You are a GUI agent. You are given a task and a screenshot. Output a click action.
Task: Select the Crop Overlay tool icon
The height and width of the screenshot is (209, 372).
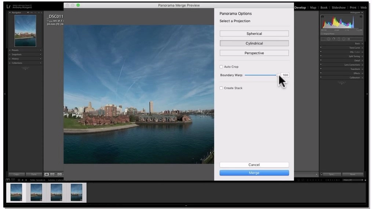tap(322, 39)
